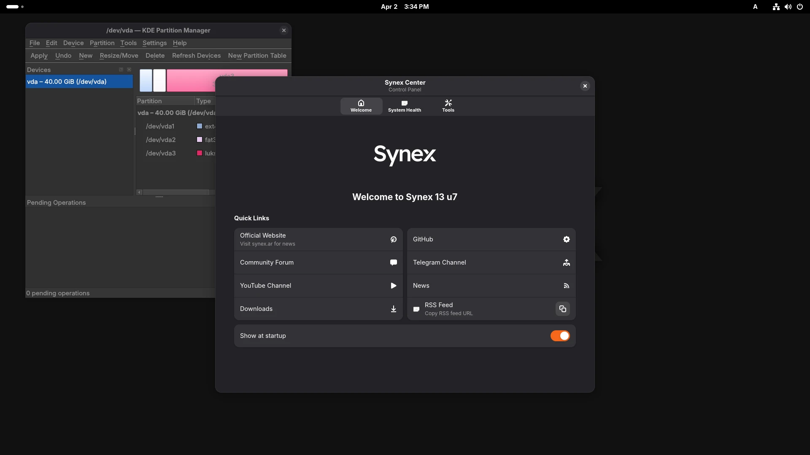
Task: Open the Partition menu
Action: point(102,43)
